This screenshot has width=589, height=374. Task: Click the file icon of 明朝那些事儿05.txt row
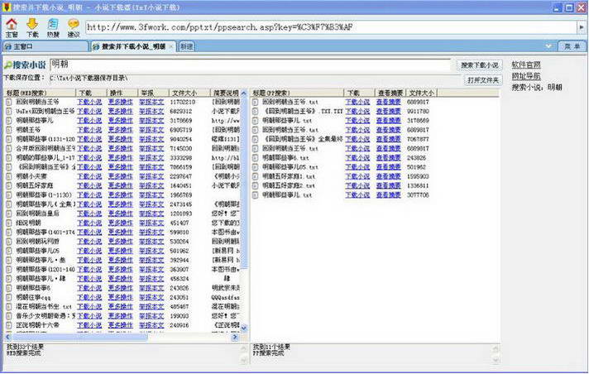coord(256,167)
